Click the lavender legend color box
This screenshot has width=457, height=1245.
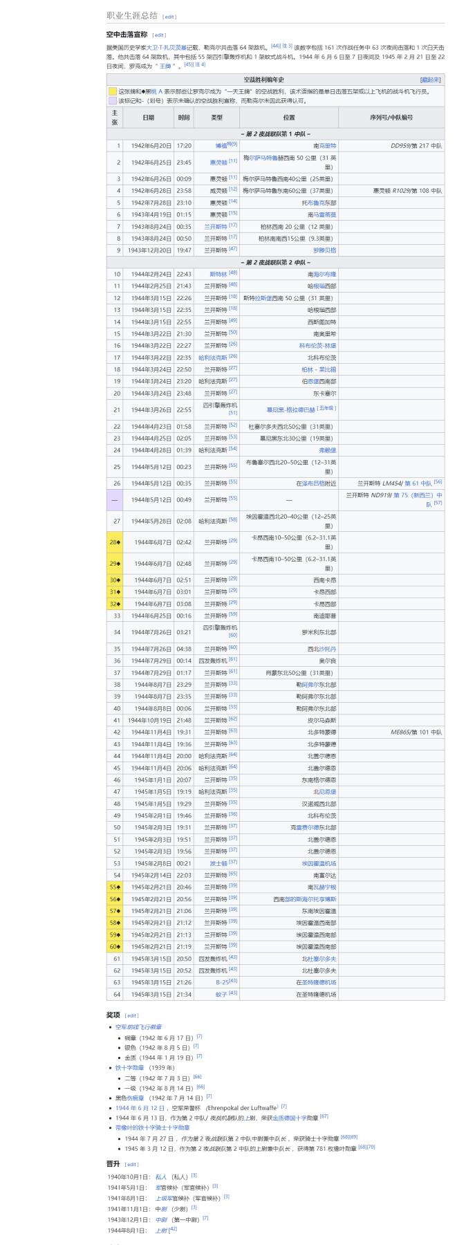[112, 100]
